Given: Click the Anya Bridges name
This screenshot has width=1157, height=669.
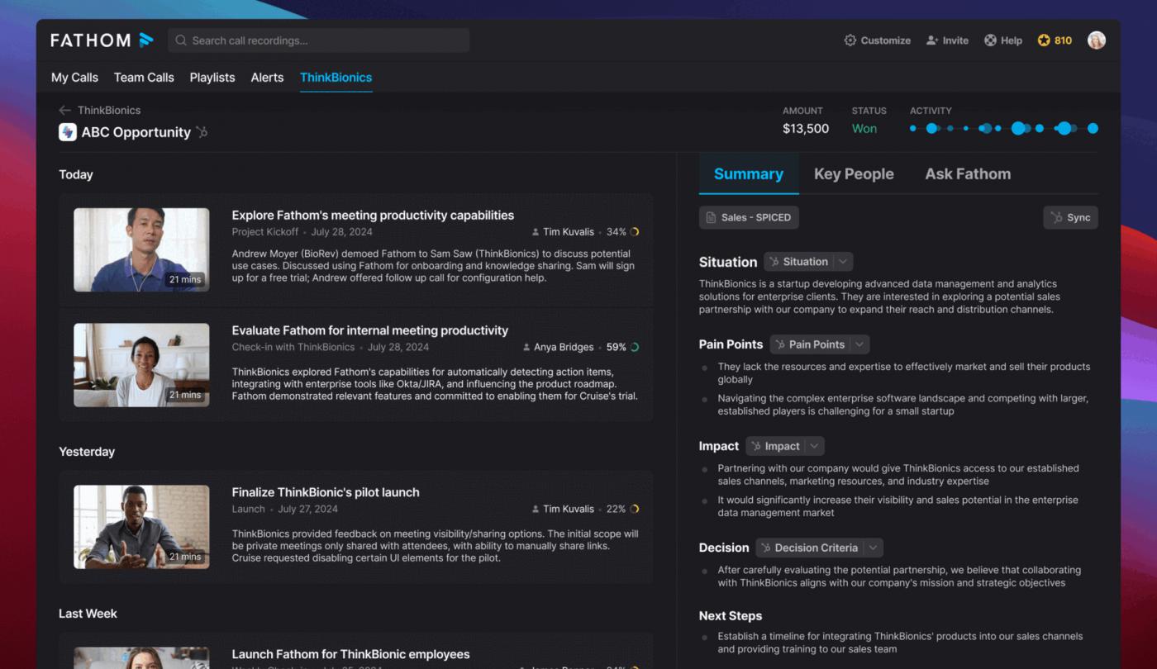Looking at the screenshot, I should 564,348.
